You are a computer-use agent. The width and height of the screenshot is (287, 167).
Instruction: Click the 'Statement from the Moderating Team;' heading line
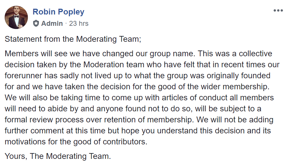pyautogui.click(x=73, y=39)
